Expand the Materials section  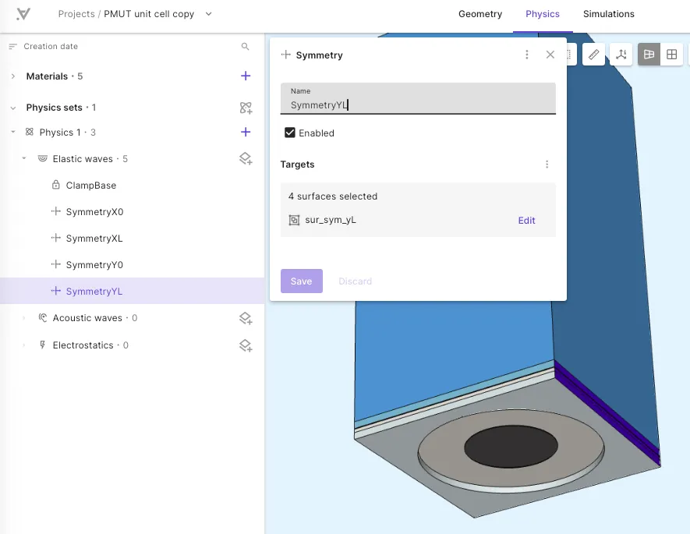click(x=13, y=76)
